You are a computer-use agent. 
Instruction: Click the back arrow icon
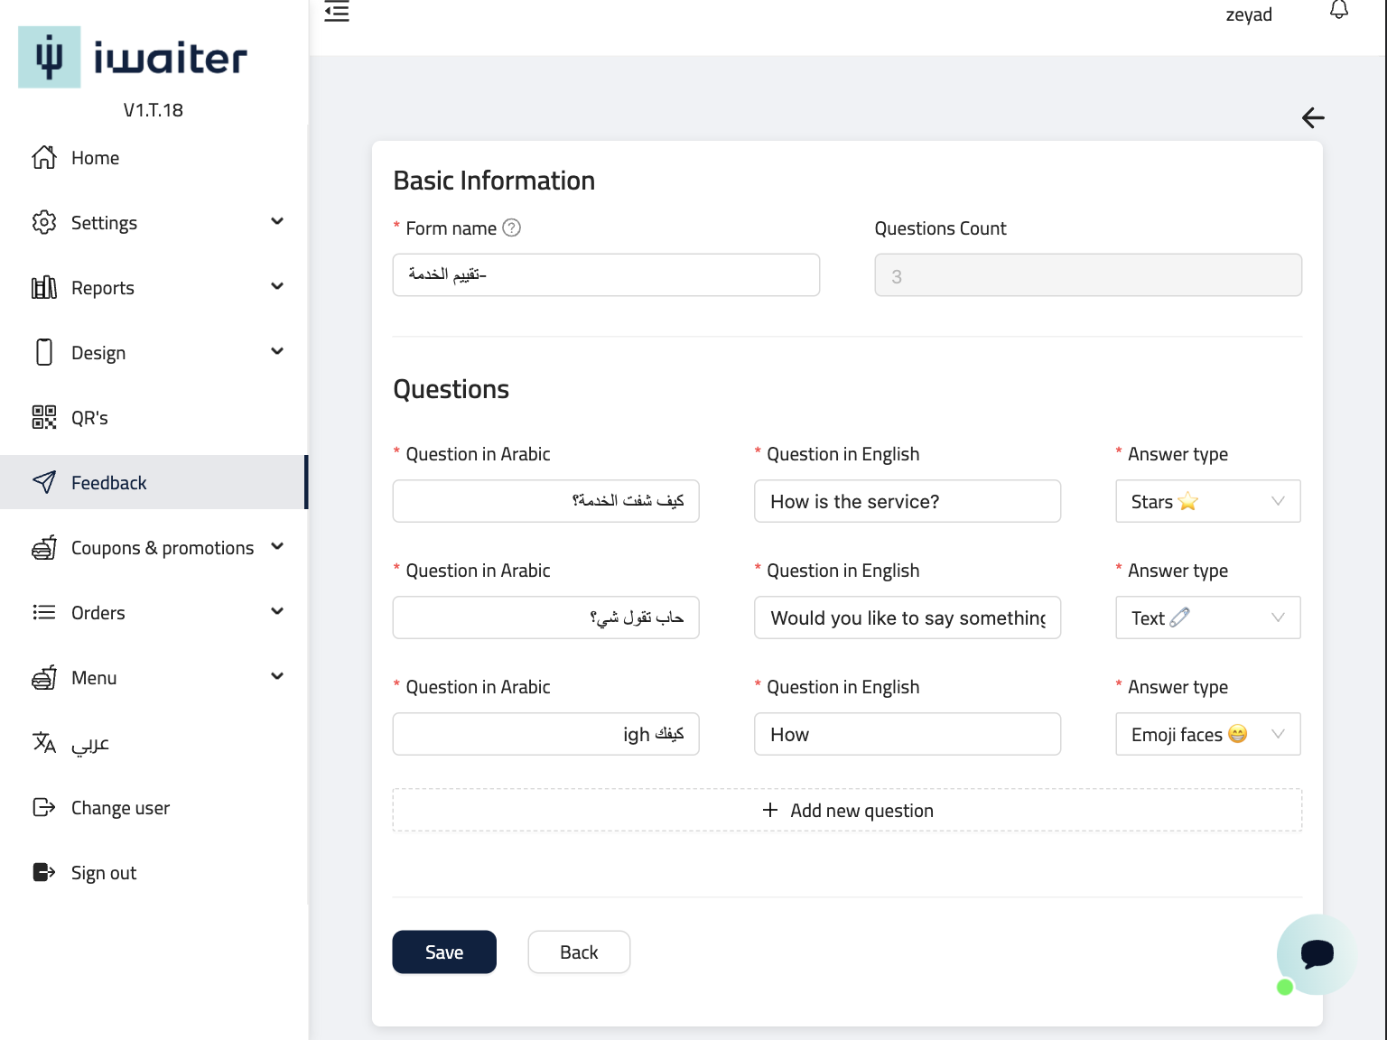1313,117
